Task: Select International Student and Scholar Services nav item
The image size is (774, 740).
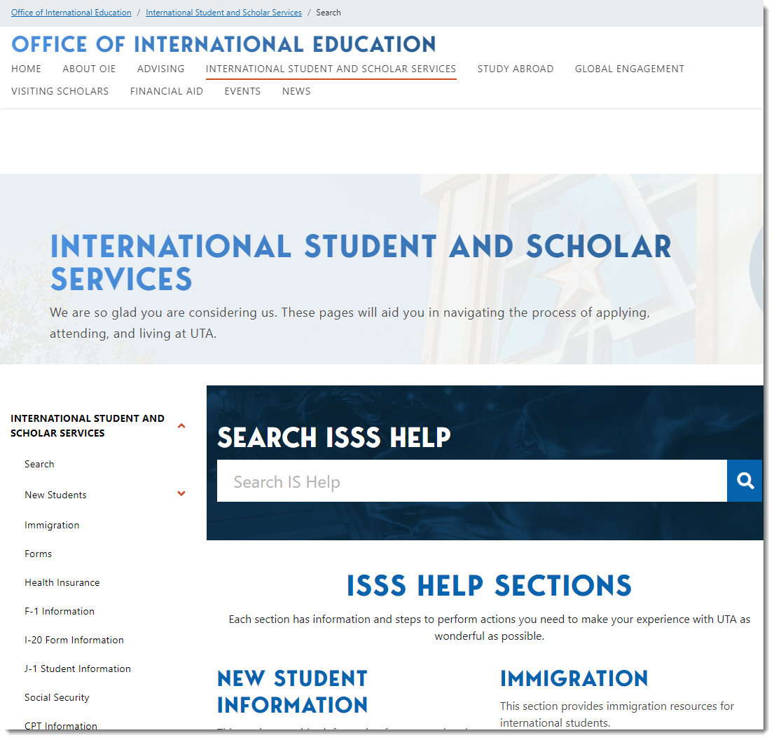Action: pyautogui.click(x=331, y=69)
